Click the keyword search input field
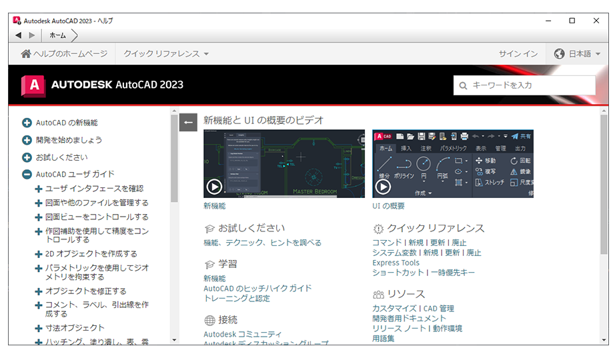Screen dimensions: 615x354 click(524, 85)
